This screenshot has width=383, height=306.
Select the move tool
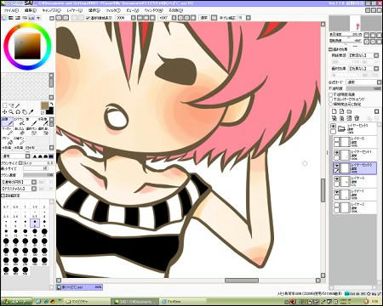(4, 112)
